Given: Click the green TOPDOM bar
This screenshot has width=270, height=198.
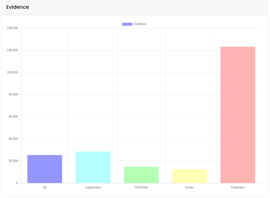Looking at the screenshot, I should (x=141, y=175).
